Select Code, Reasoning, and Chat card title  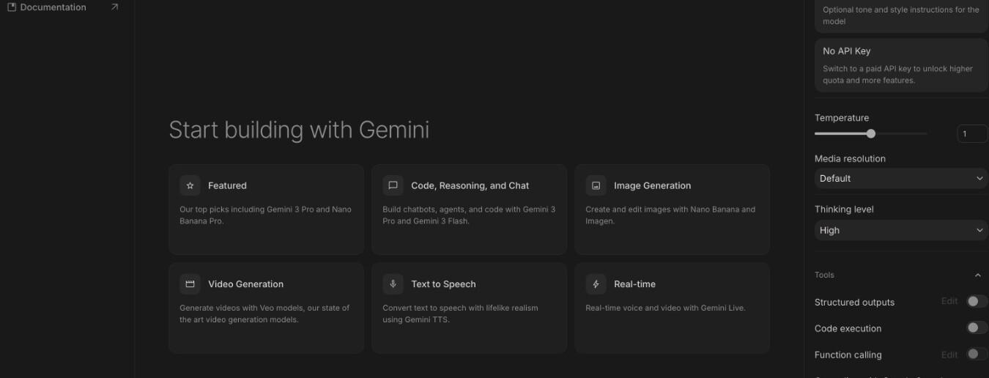[x=470, y=185]
